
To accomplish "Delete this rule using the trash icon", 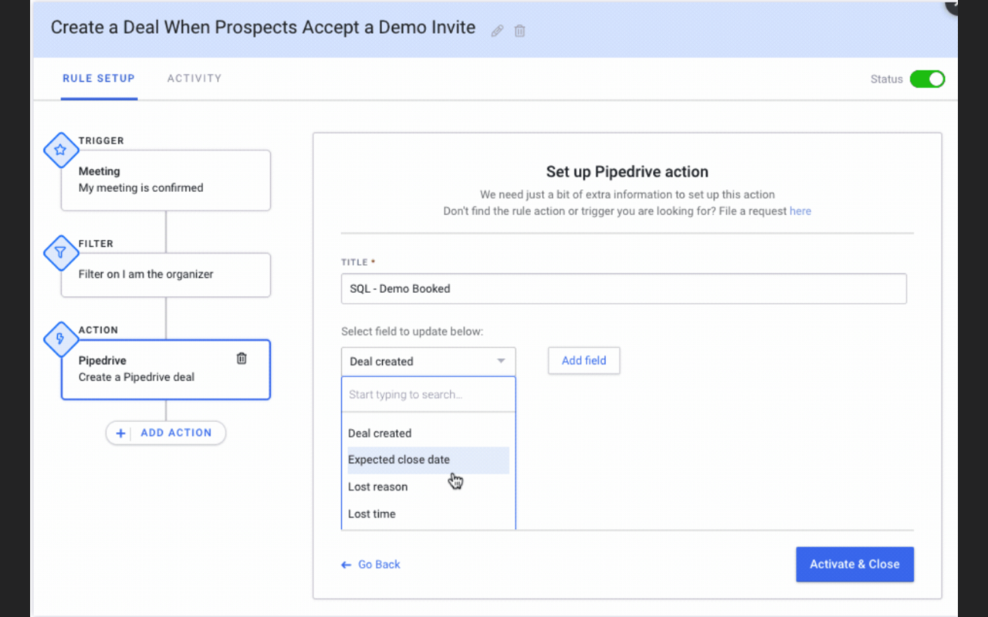I will click(x=519, y=30).
